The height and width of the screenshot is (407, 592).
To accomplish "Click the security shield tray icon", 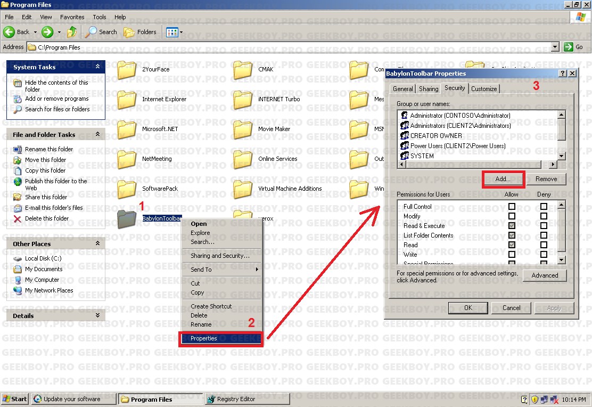I will point(535,400).
